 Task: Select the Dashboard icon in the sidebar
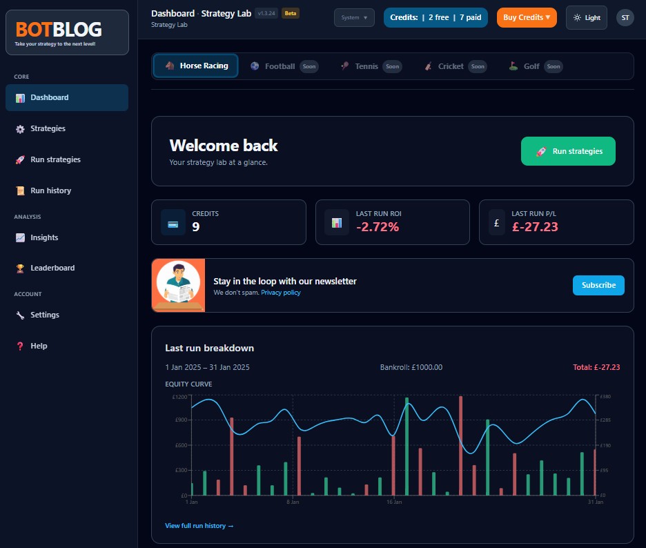19,97
